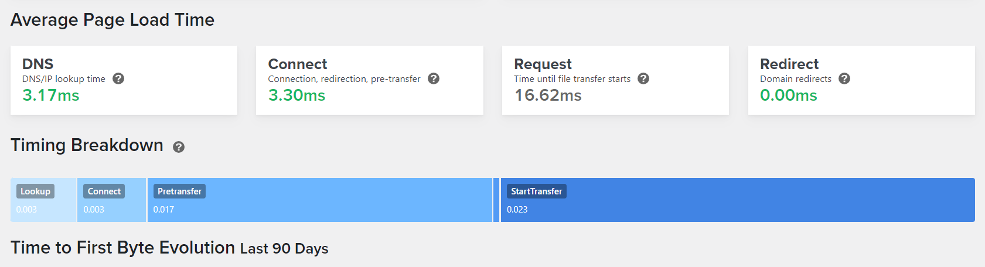This screenshot has width=985, height=267.
Task: Click the Lookup label badge
Action: click(35, 191)
